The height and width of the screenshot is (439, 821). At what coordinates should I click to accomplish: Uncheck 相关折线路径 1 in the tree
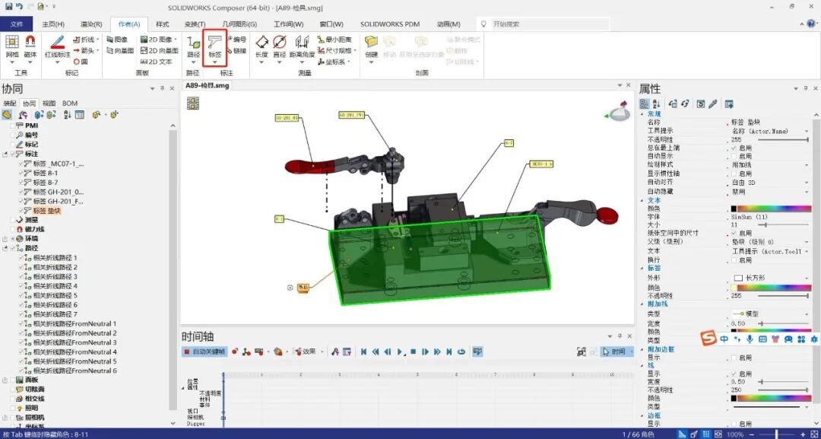pyautogui.click(x=21, y=257)
